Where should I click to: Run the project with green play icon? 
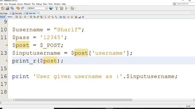[66, 8]
